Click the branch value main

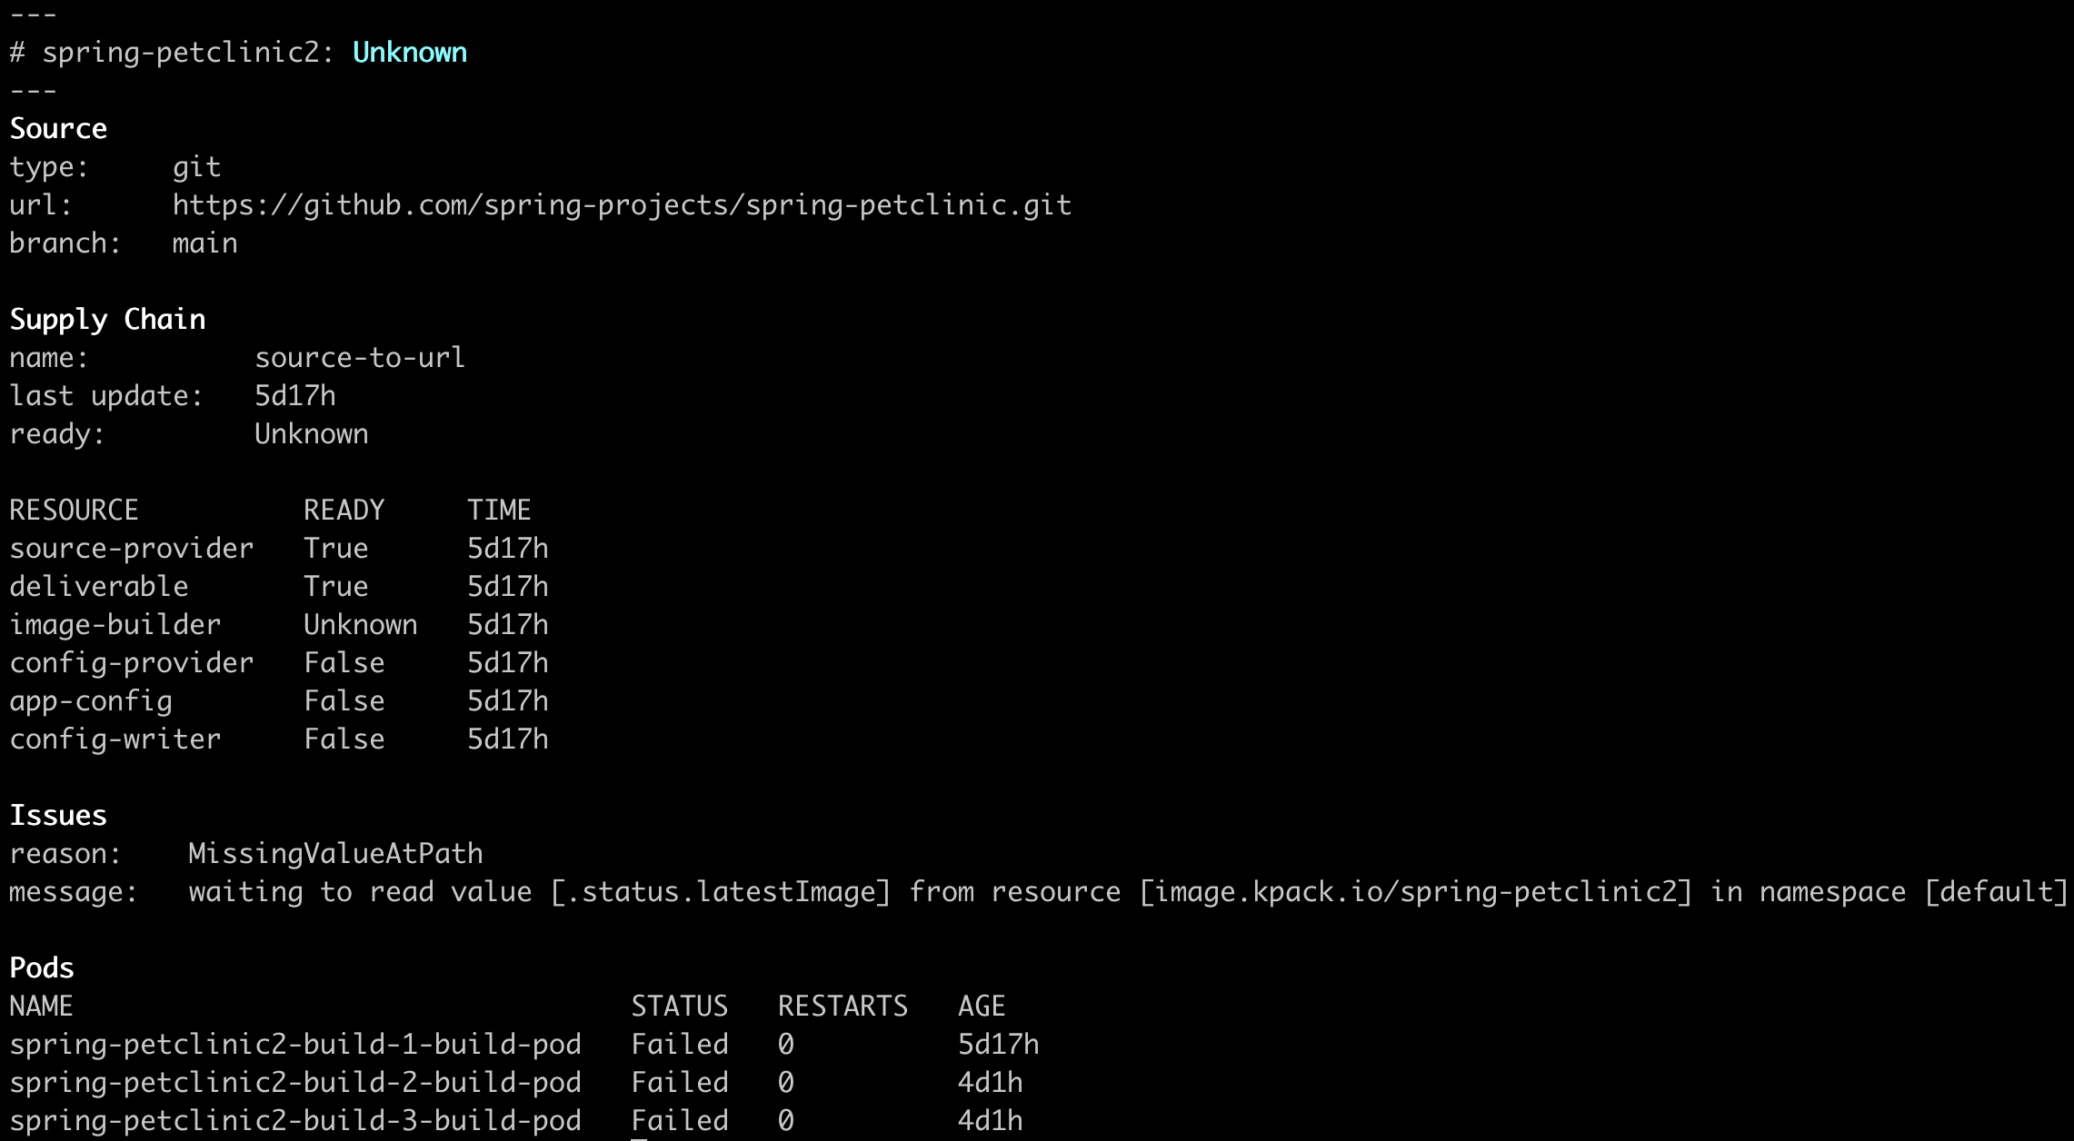tap(205, 243)
